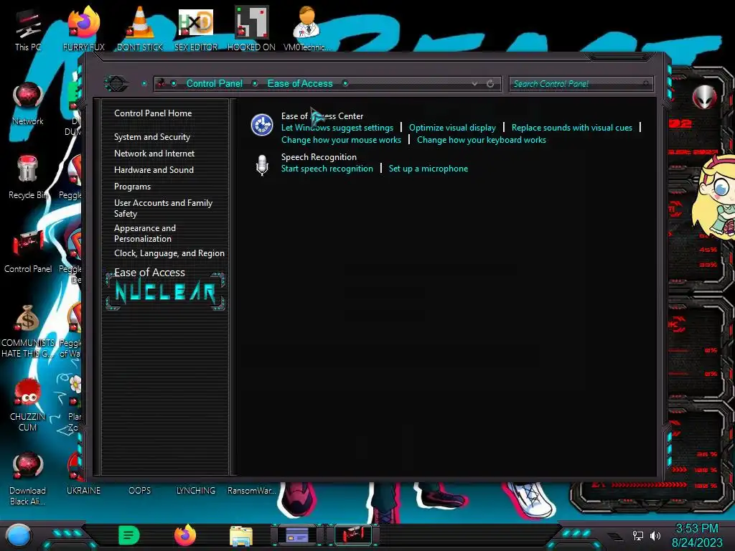
Task: Select the UKRAINE desktop icon label
Action: pos(83,491)
